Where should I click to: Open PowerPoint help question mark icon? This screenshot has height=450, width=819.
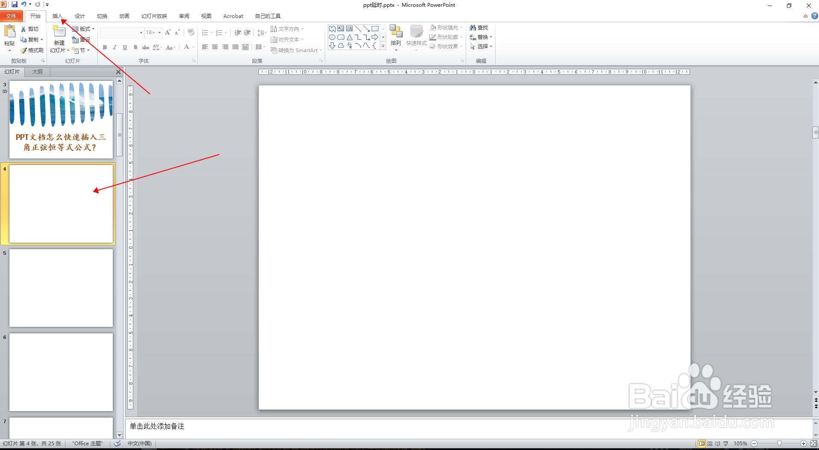[x=814, y=16]
